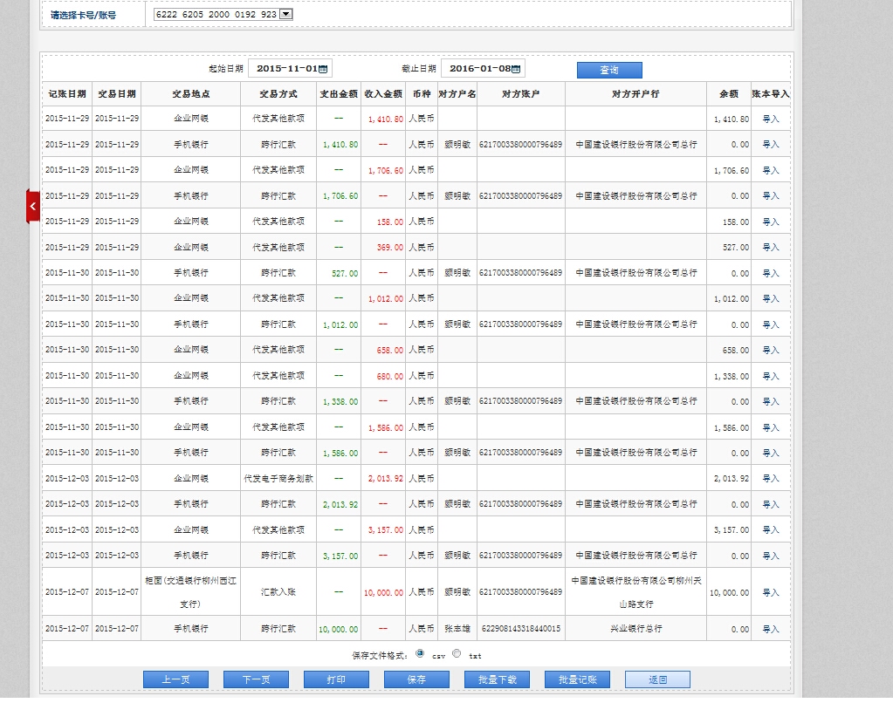The height and width of the screenshot is (703, 893).
Task: Go to previous page with 上一页
Action: (175, 679)
